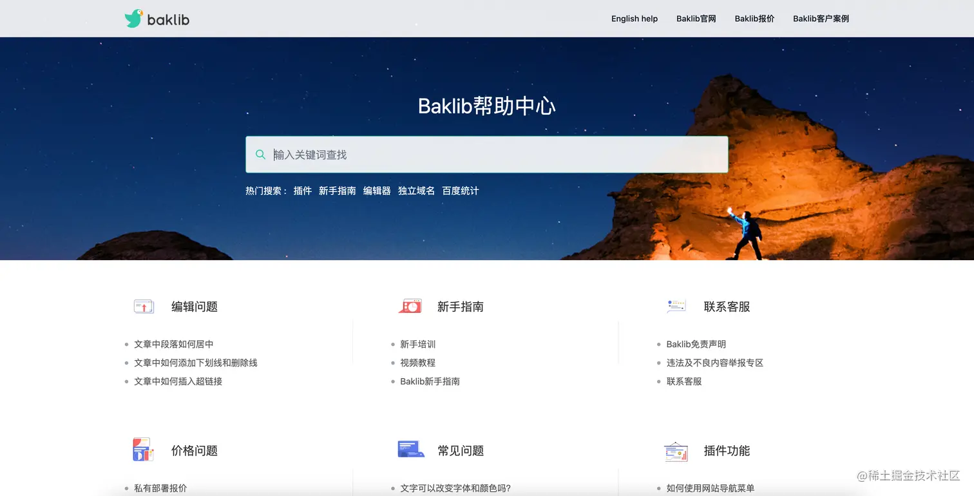
Task: Click the 联系客服 category icon
Action: click(676, 307)
